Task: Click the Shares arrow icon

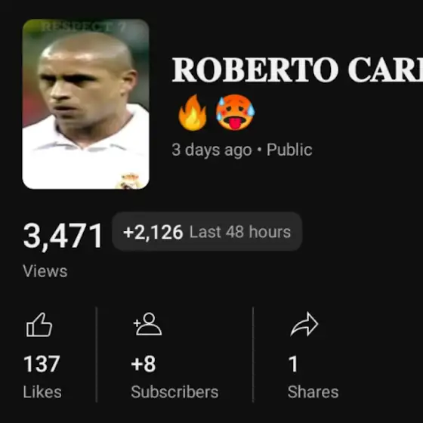Action: tap(304, 324)
